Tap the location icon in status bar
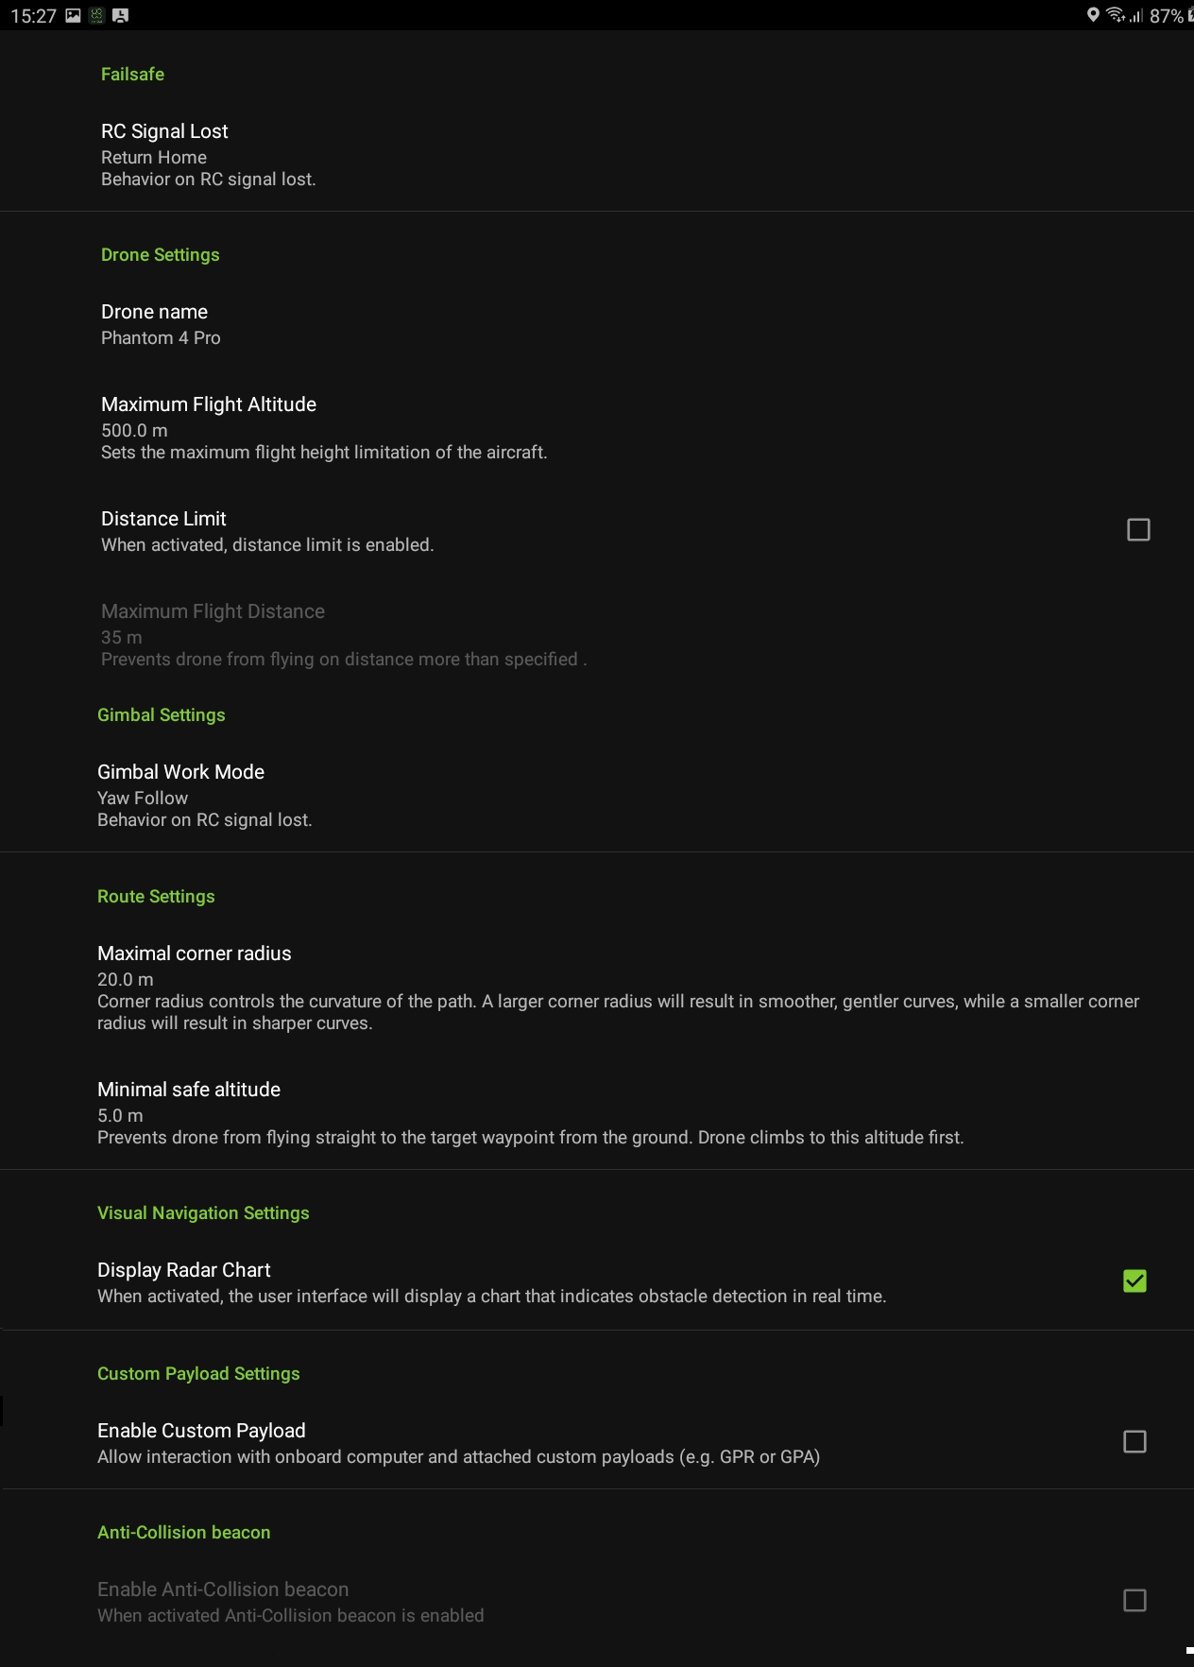This screenshot has height=1667, width=1194. 1093,15
